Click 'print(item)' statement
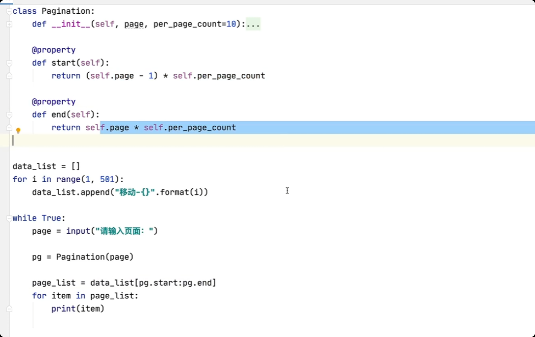The image size is (535, 337). 78,308
